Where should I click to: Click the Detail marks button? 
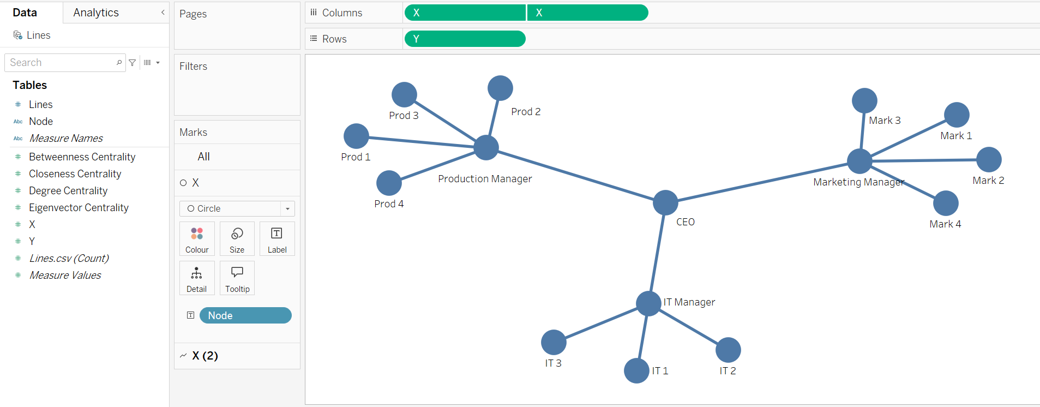(196, 278)
